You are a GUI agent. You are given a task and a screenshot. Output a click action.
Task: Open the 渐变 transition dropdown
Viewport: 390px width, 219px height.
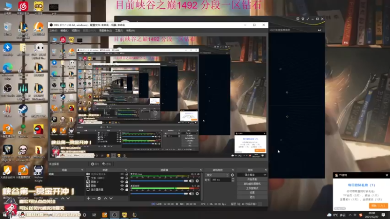coord(217,175)
